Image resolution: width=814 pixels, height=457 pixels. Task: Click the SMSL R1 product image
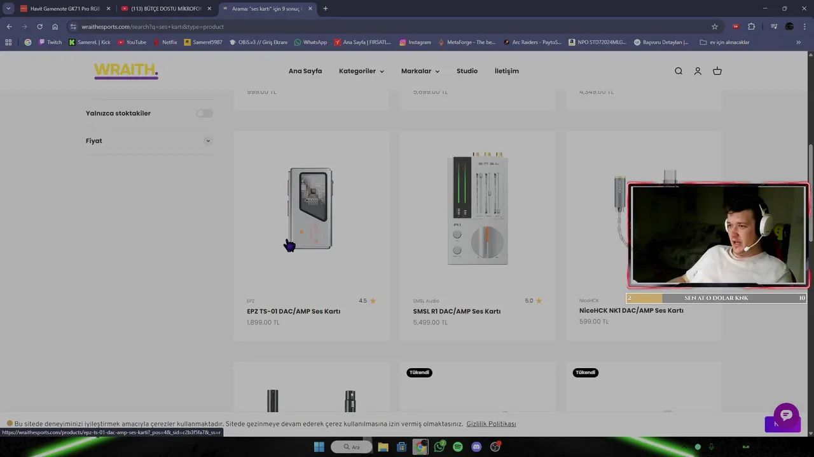pos(478,209)
